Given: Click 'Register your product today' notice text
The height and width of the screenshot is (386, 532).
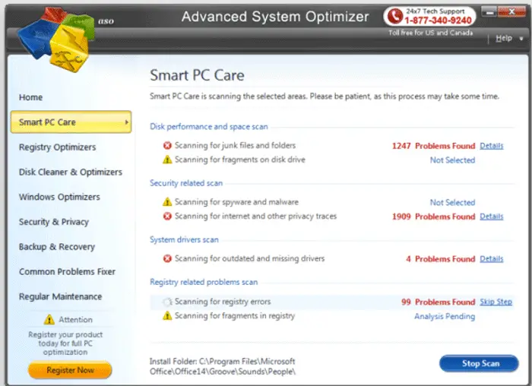Looking at the screenshot, I should tap(65, 343).
